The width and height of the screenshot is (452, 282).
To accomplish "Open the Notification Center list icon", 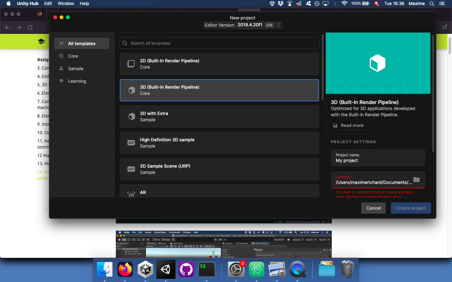I will pyautogui.click(x=442, y=3).
